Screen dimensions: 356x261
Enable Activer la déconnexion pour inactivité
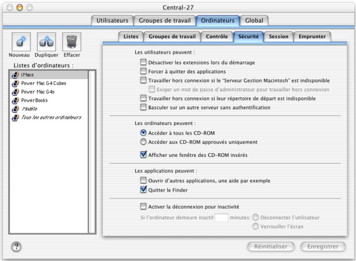[143, 206]
